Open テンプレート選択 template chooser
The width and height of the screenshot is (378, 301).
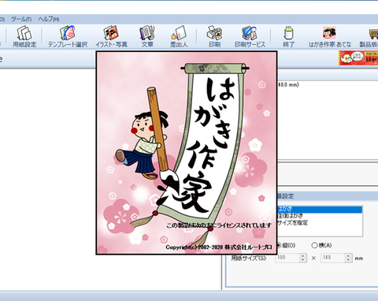[68, 36]
